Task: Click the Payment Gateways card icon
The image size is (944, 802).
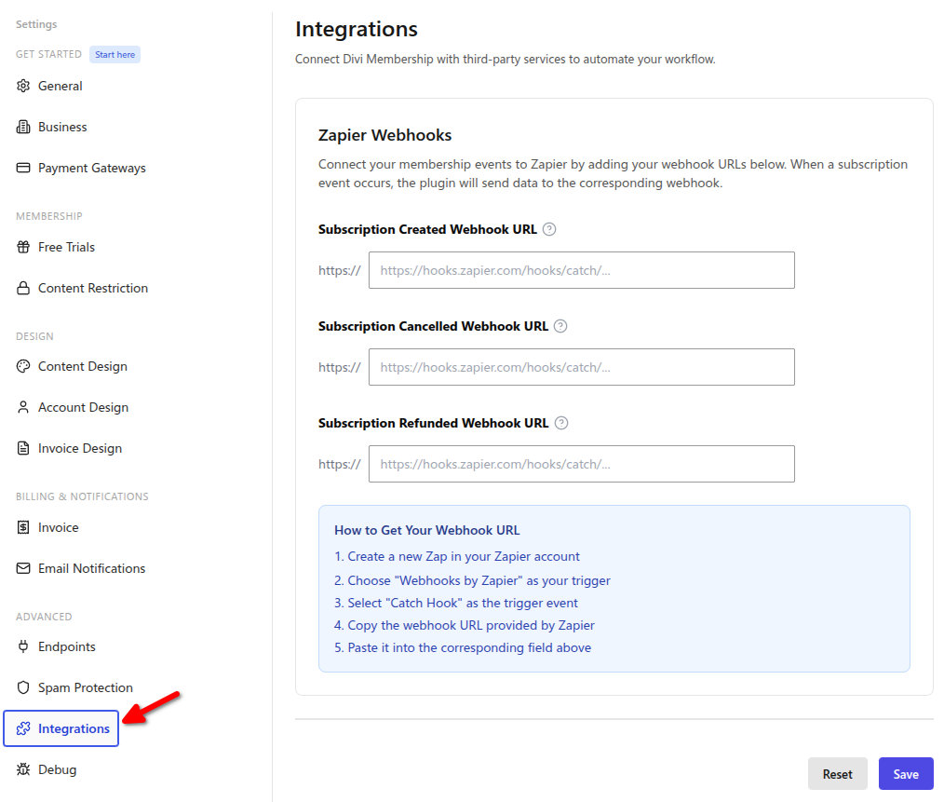Action: (23, 168)
